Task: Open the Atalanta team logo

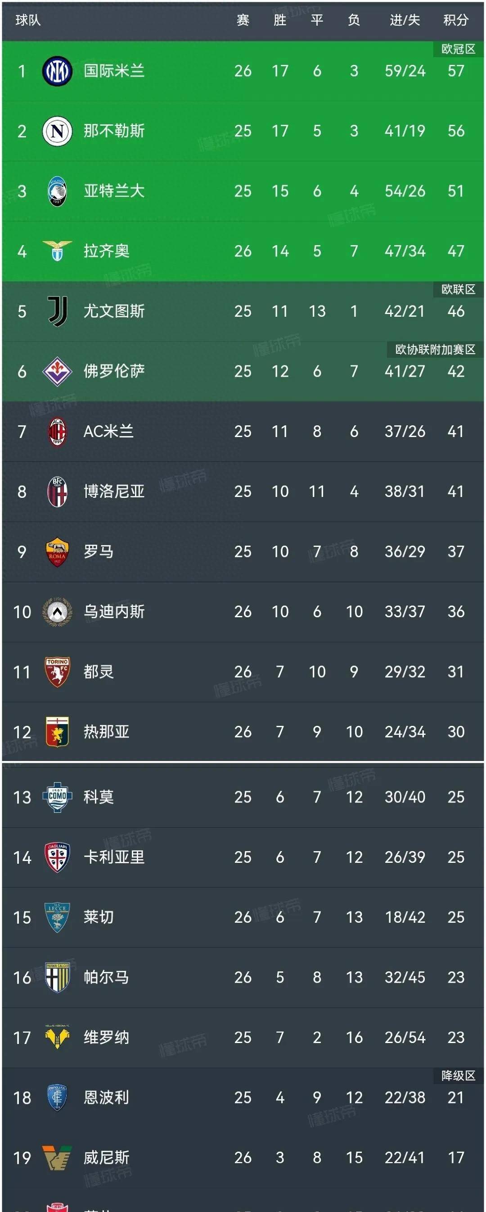Action: (x=57, y=191)
